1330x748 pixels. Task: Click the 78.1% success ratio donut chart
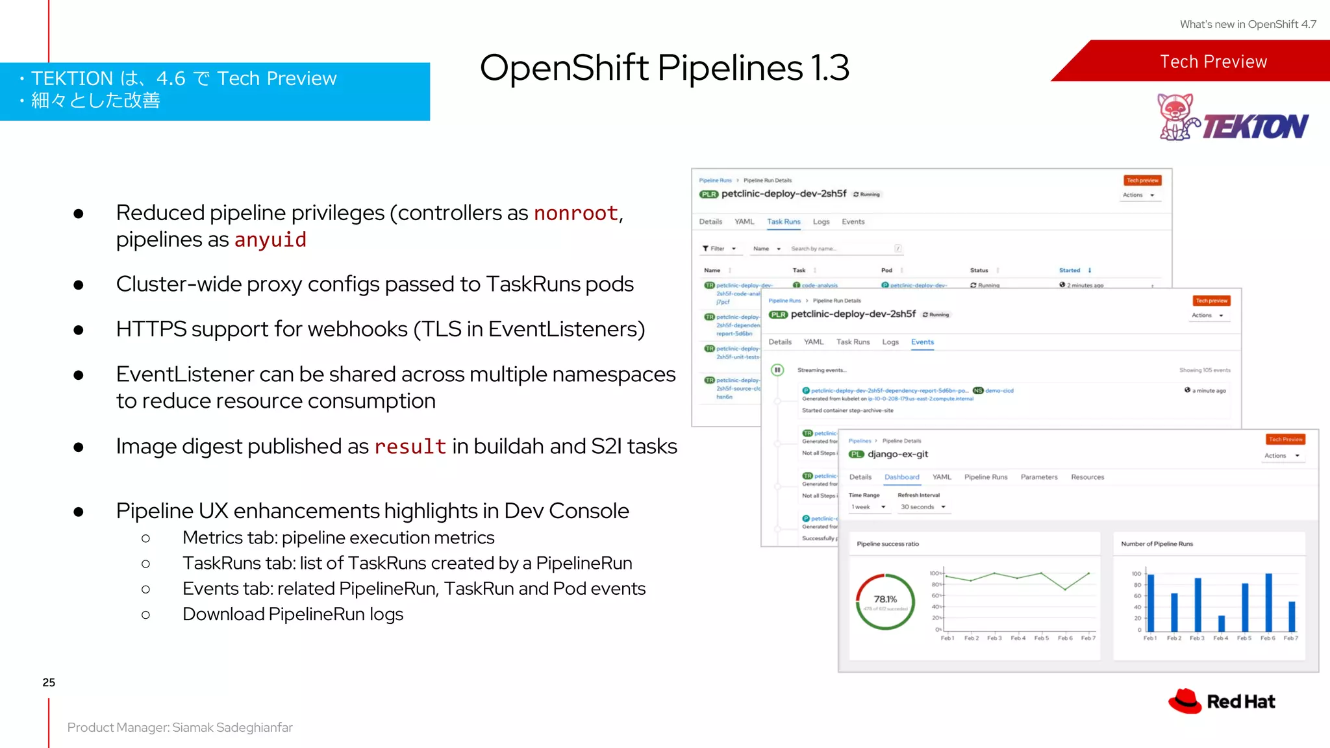(885, 601)
